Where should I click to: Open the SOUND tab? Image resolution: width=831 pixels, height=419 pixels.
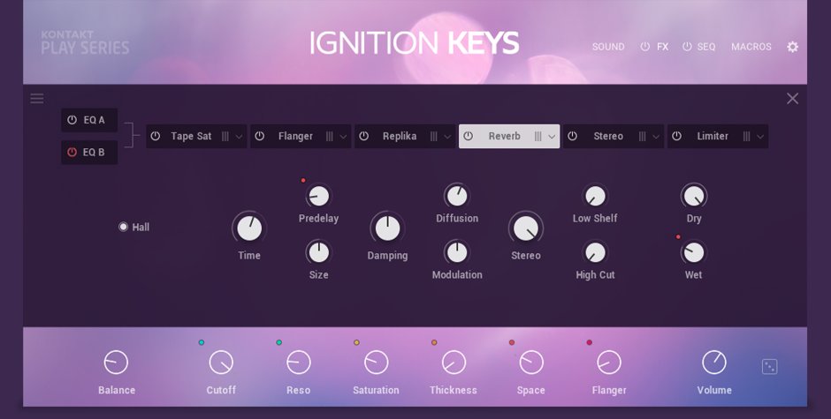(608, 47)
